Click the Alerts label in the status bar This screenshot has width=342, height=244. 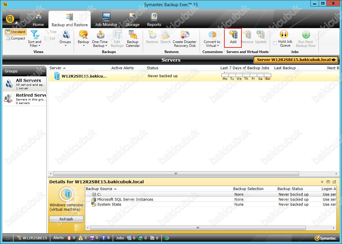(x=58, y=238)
